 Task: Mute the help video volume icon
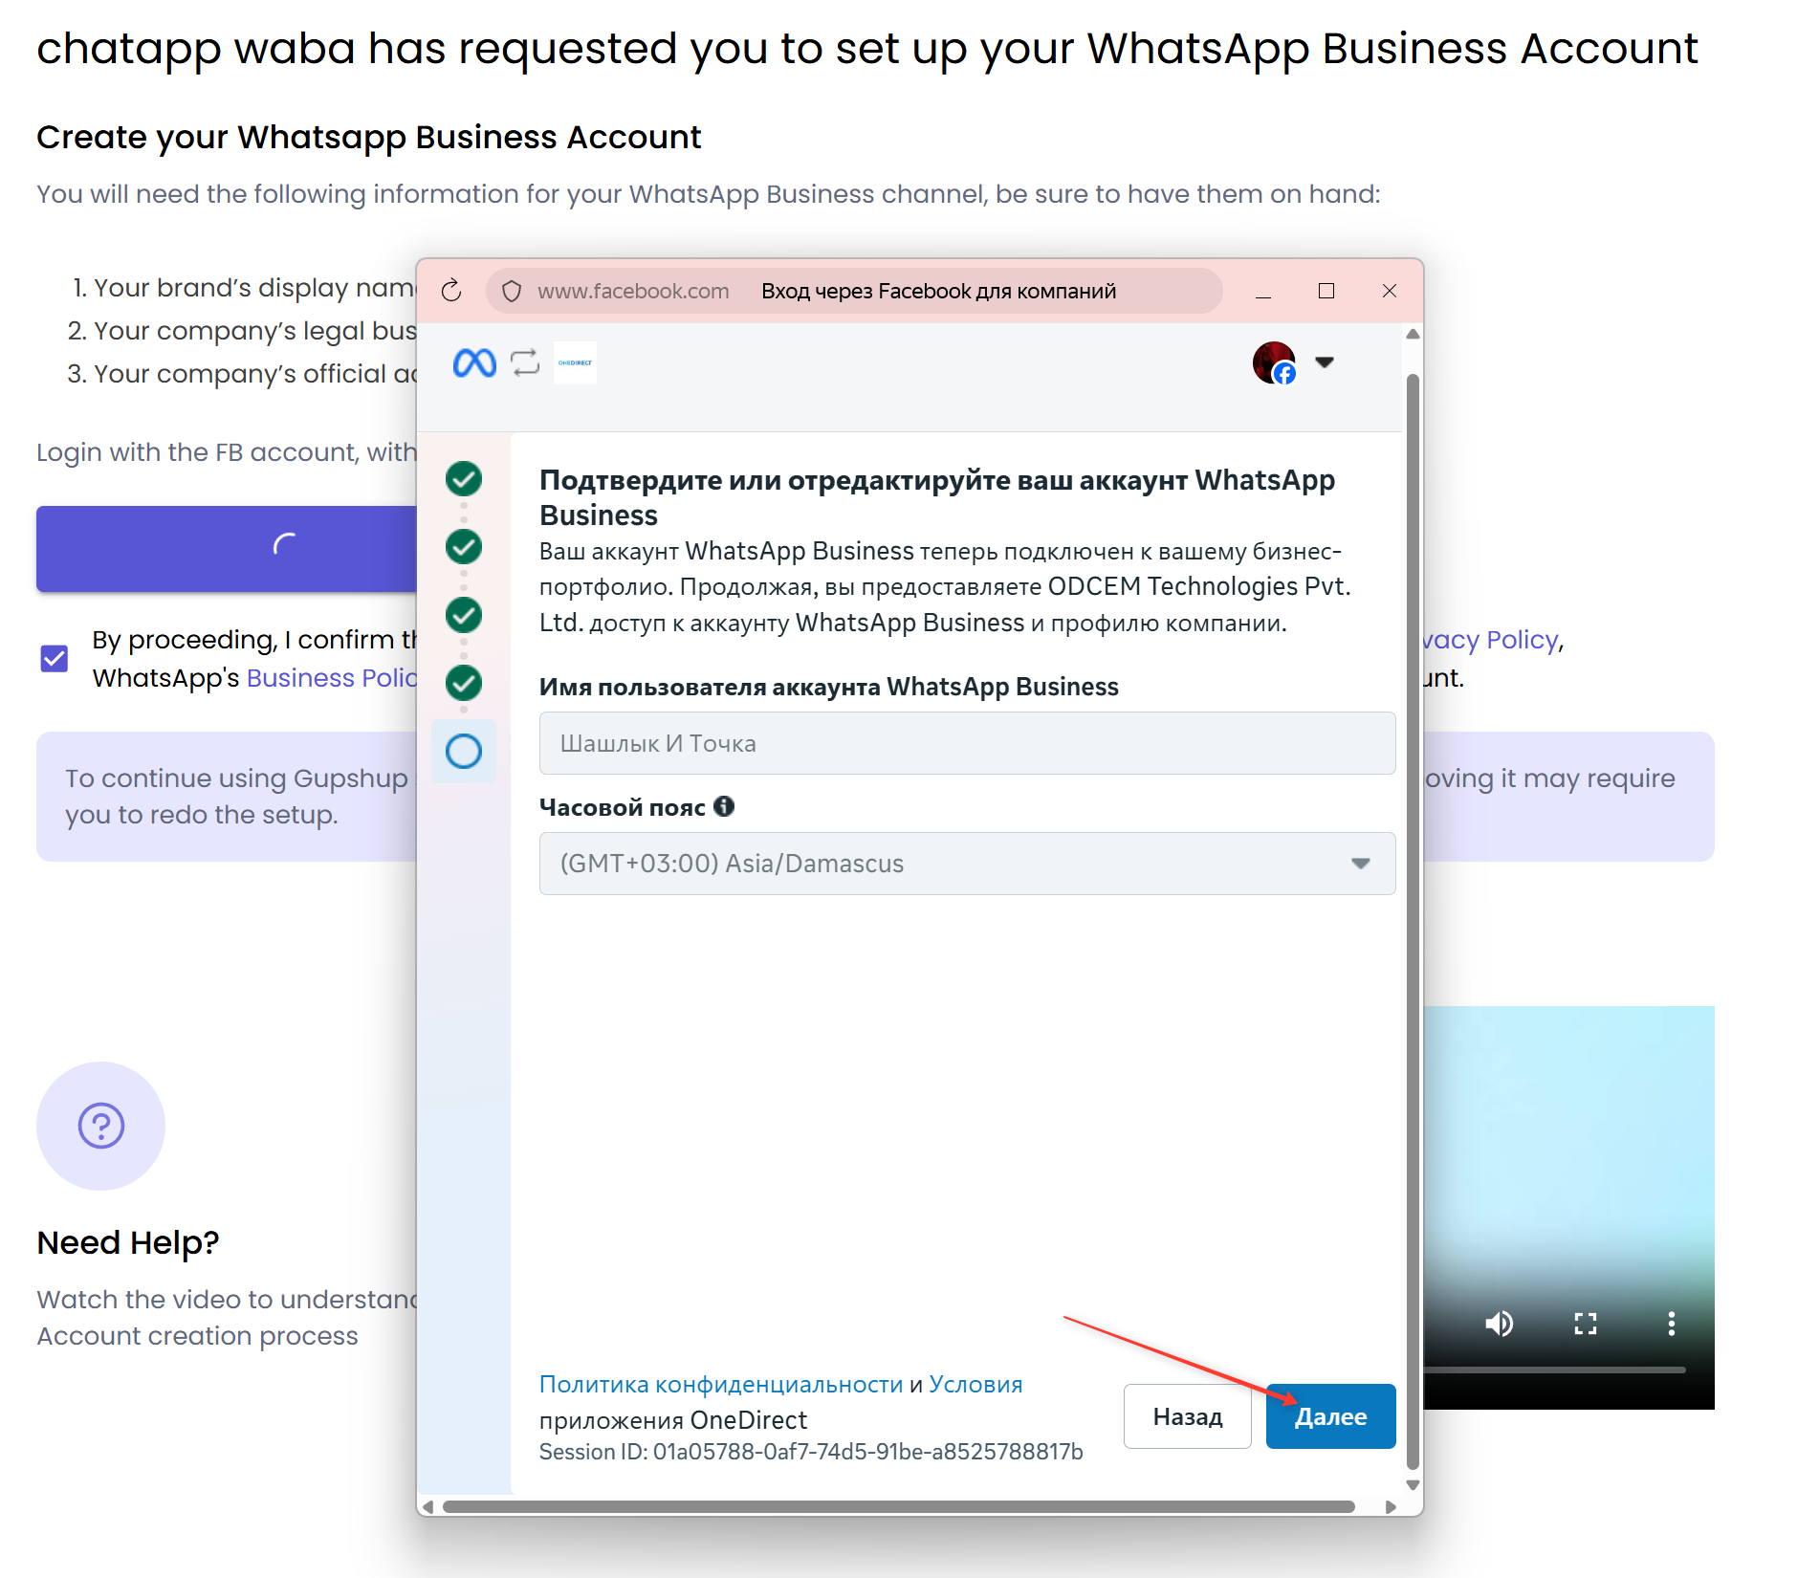1499,1324
